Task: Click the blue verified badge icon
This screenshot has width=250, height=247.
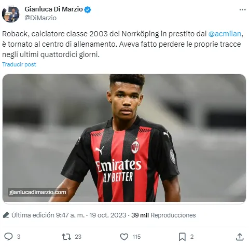Action: [88, 10]
